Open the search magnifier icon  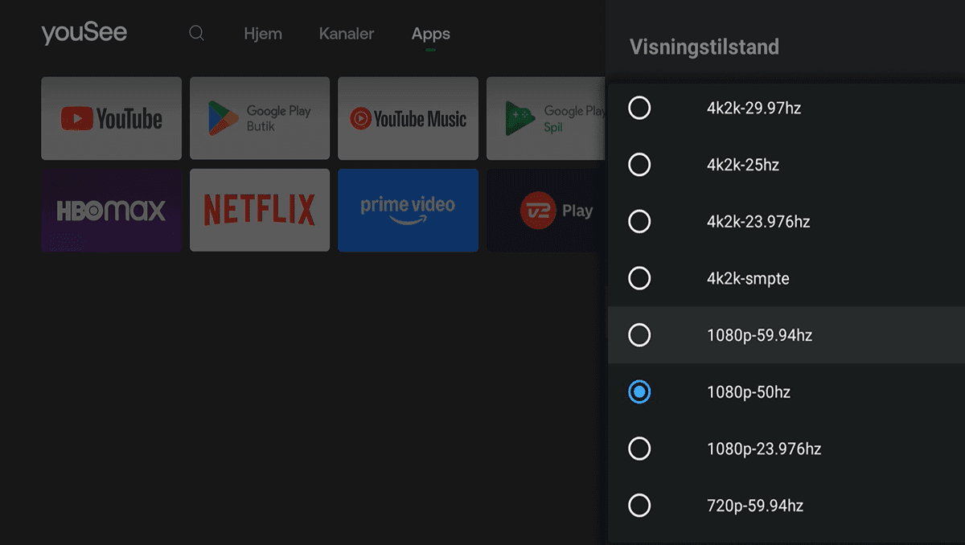tap(196, 34)
